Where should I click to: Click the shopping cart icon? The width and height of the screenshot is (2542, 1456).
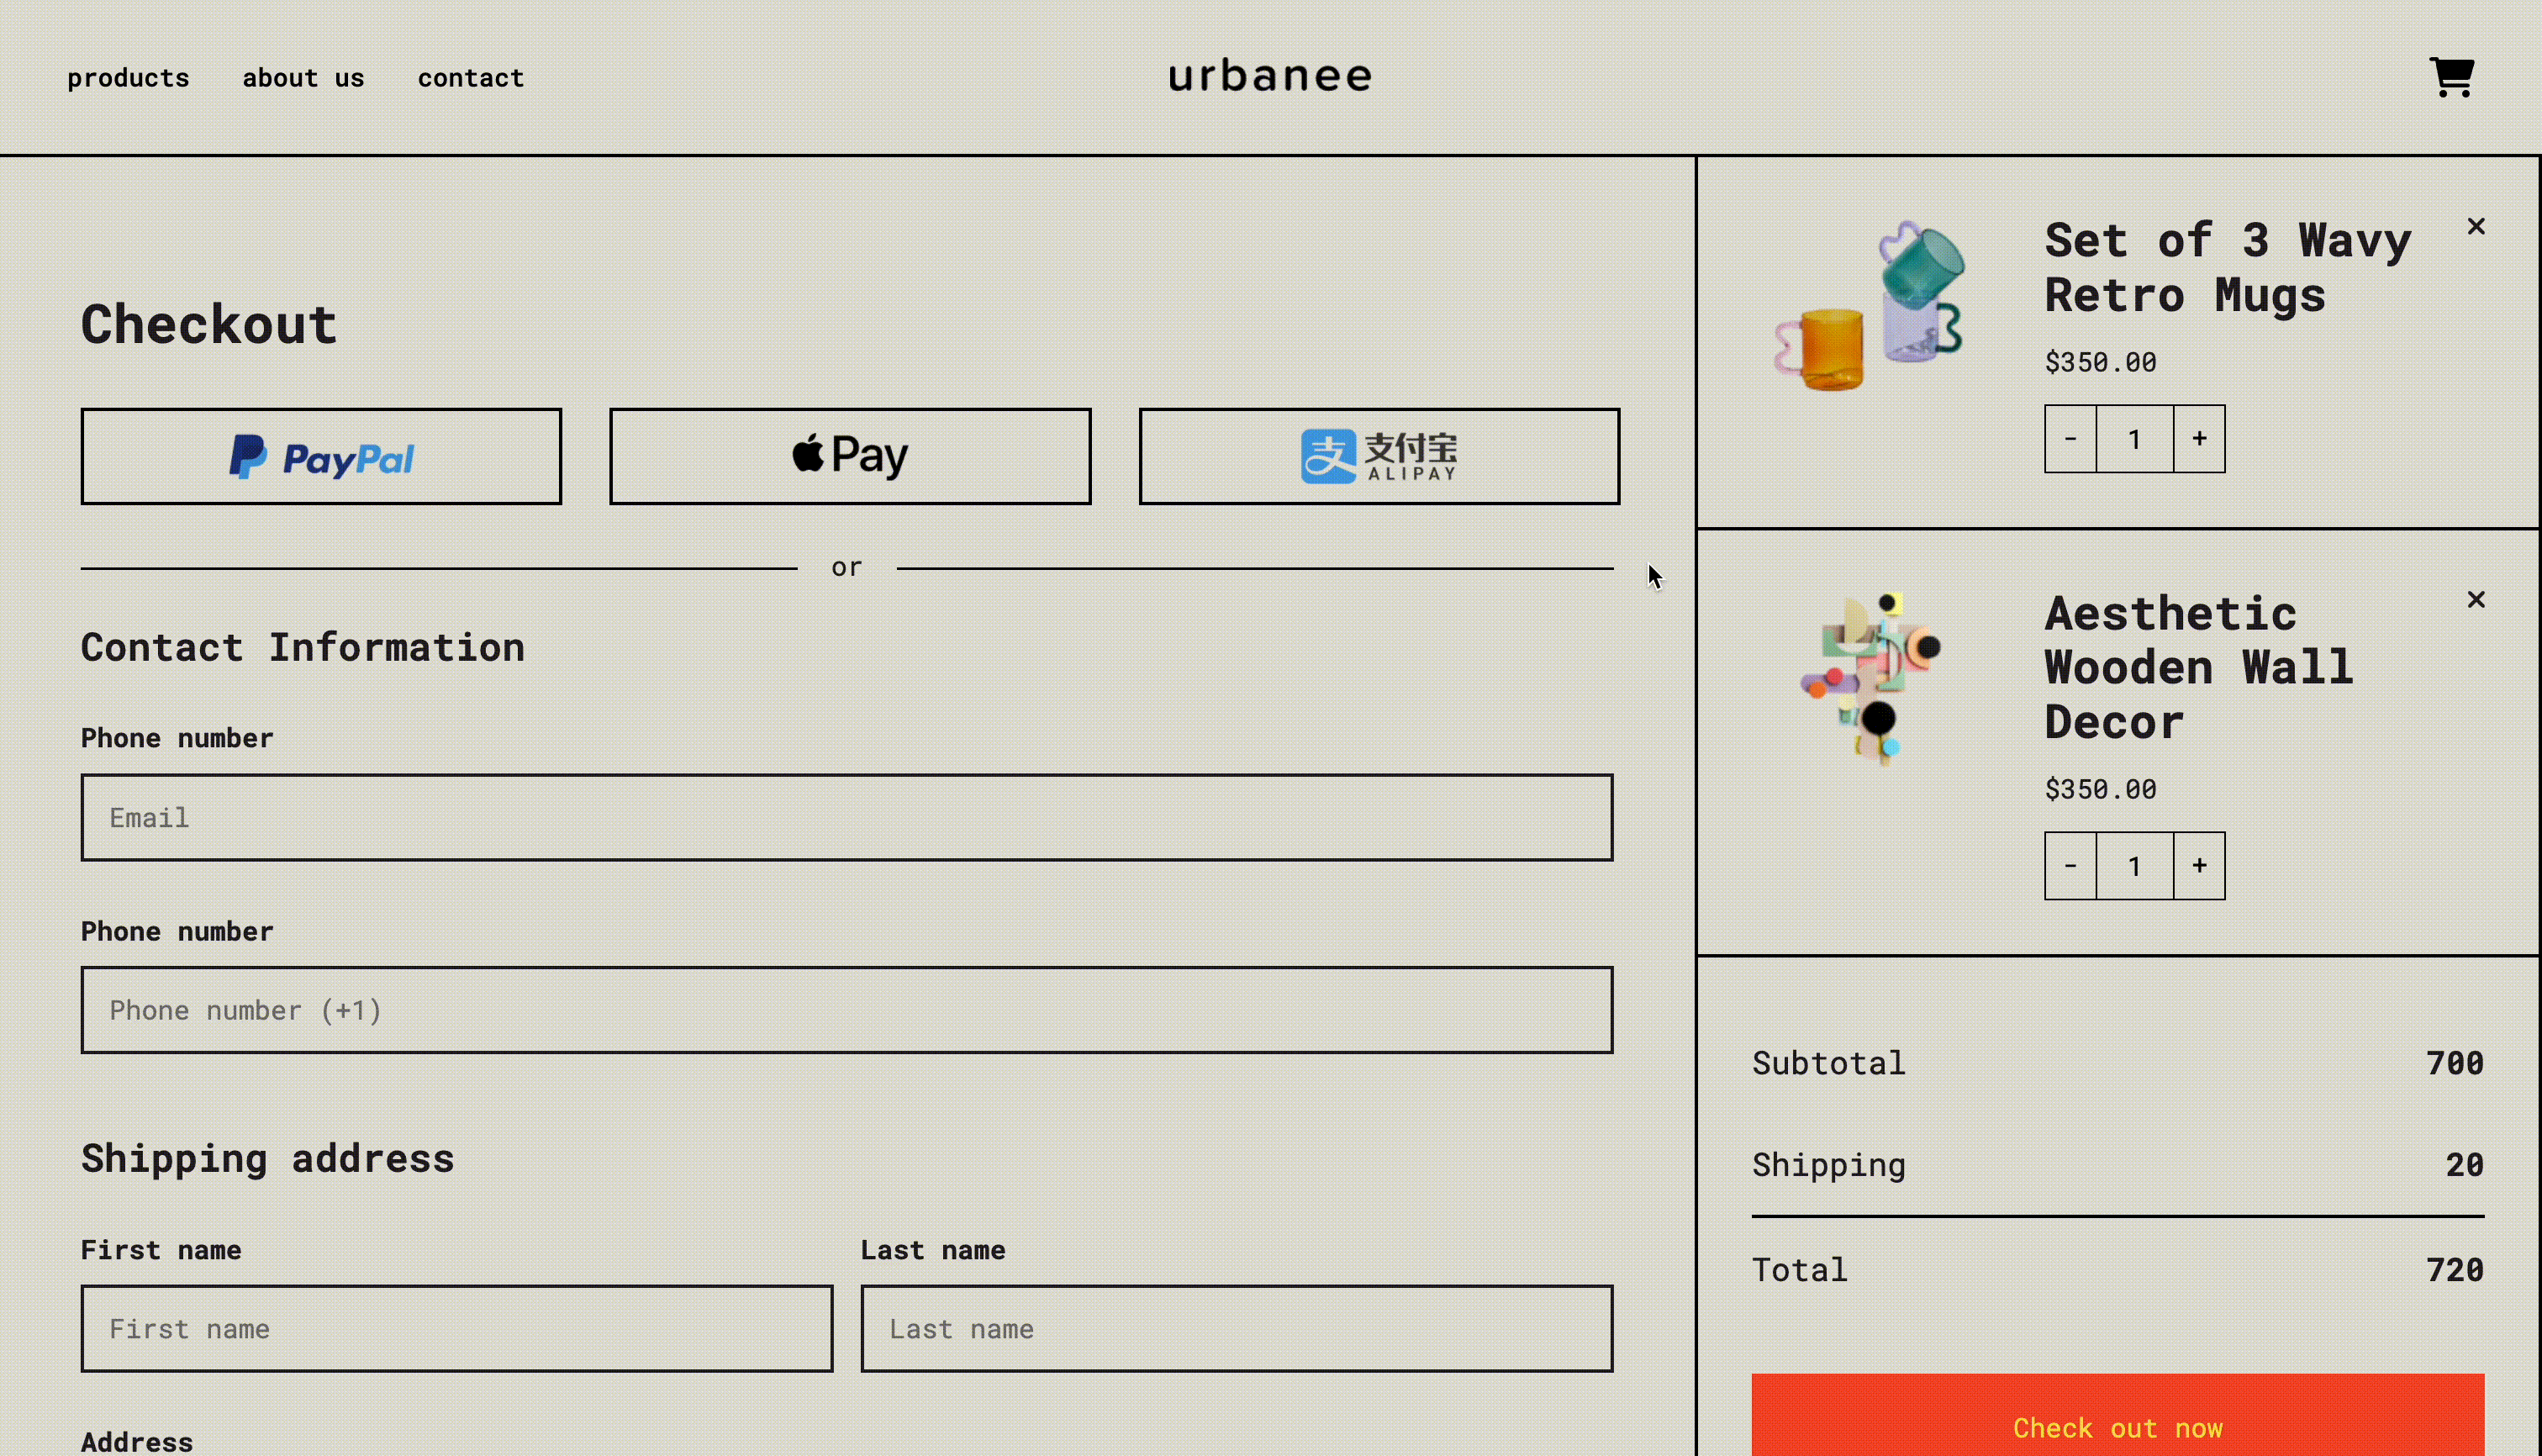coord(2453,76)
